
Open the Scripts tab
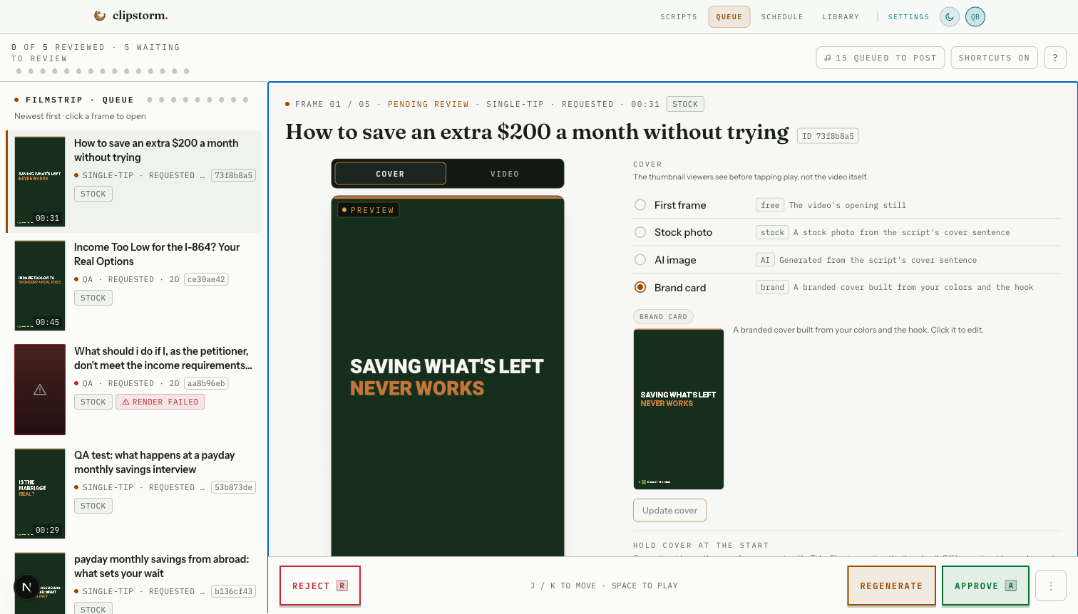[x=679, y=17]
